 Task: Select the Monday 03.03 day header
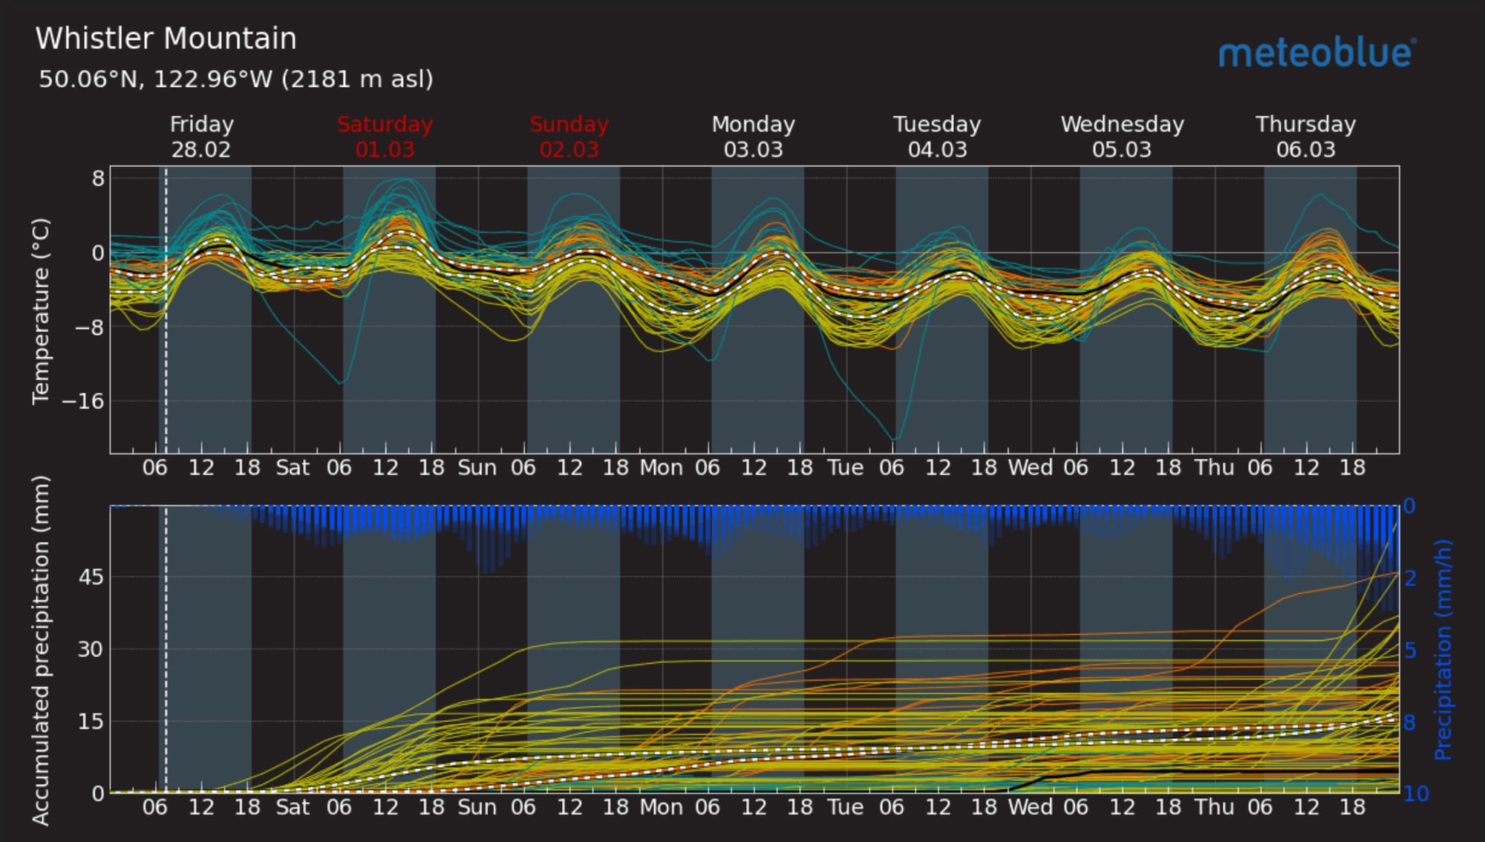753,137
